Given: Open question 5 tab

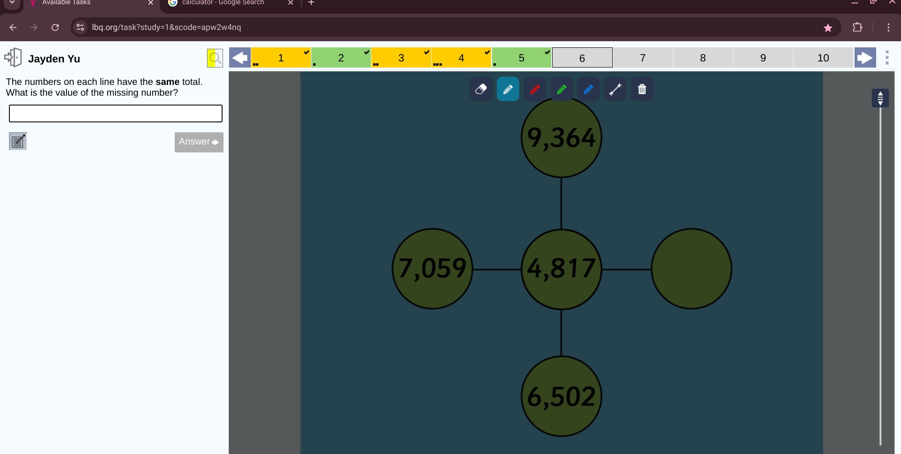Looking at the screenshot, I should (x=521, y=58).
